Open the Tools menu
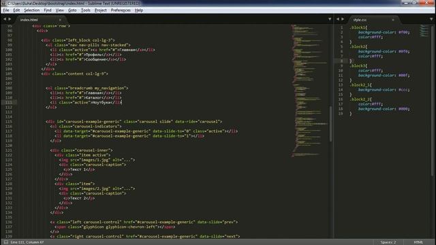 point(86,10)
